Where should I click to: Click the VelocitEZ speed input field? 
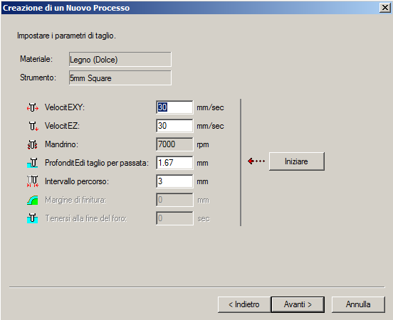(x=174, y=126)
